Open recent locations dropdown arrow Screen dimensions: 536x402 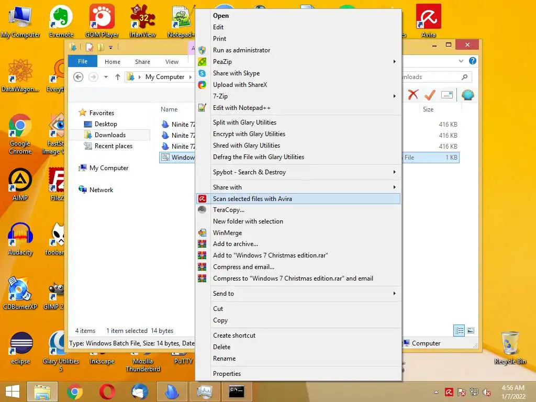point(106,77)
